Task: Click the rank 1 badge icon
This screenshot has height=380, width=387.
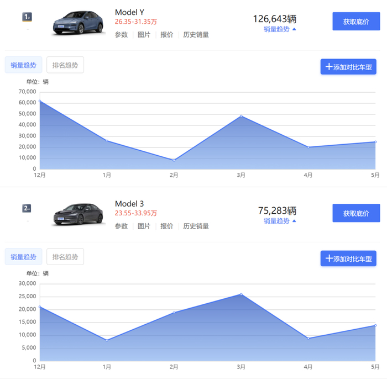Action: [27, 17]
